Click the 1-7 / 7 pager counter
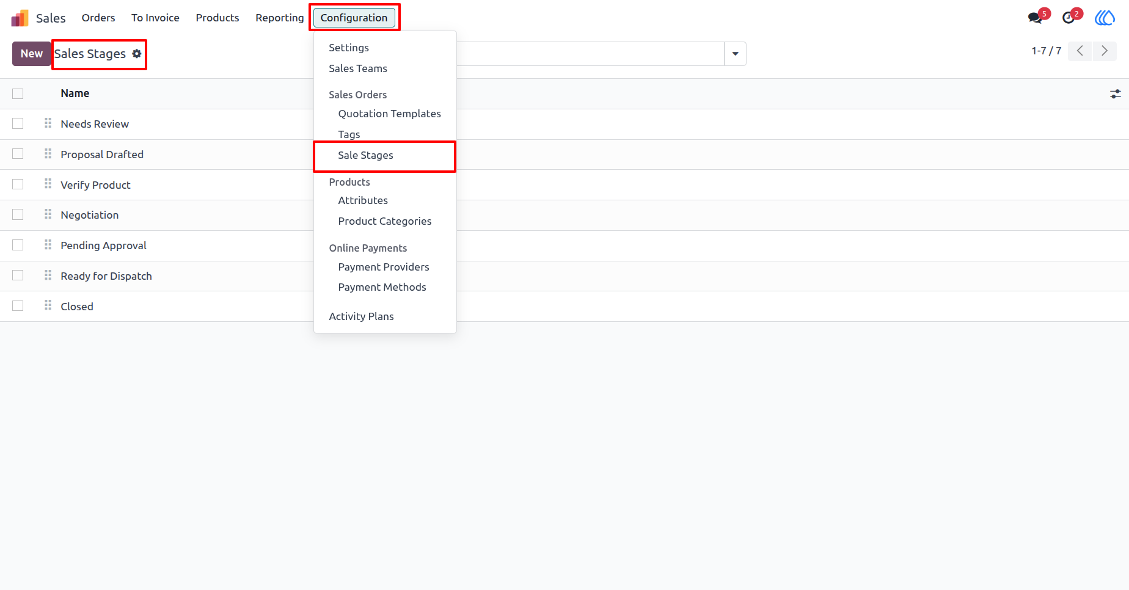Image resolution: width=1129 pixels, height=590 pixels. [1046, 51]
